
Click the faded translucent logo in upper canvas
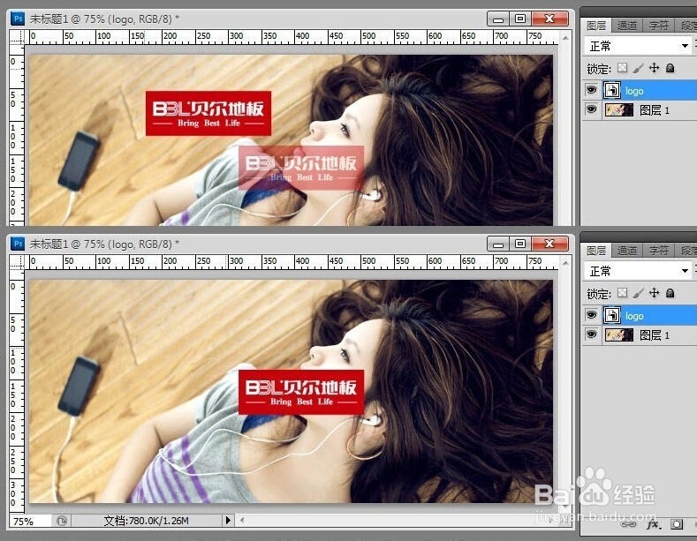click(x=301, y=168)
